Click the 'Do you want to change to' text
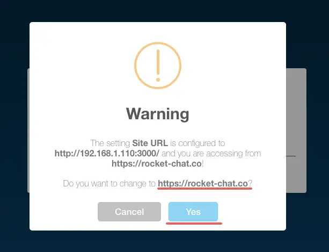The height and width of the screenshot is (252, 329). (109, 184)
